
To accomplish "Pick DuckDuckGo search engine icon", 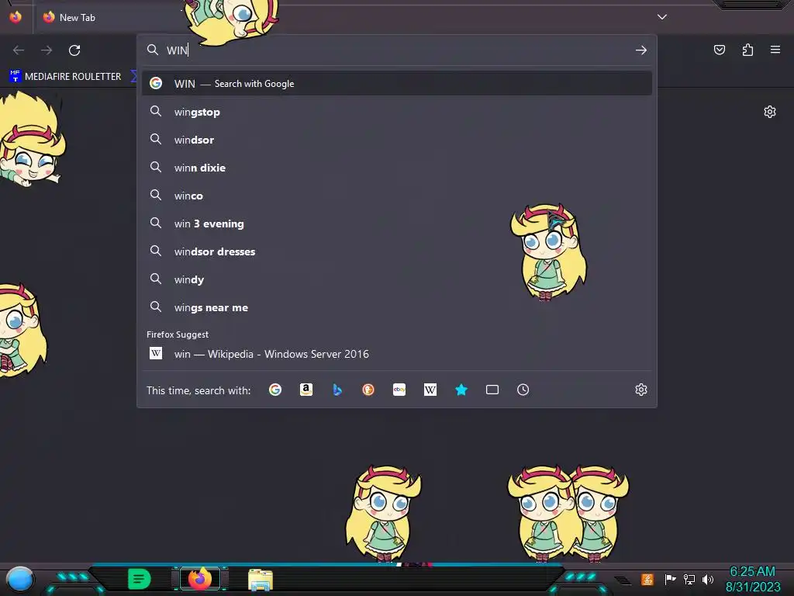I will click(368, 390).
